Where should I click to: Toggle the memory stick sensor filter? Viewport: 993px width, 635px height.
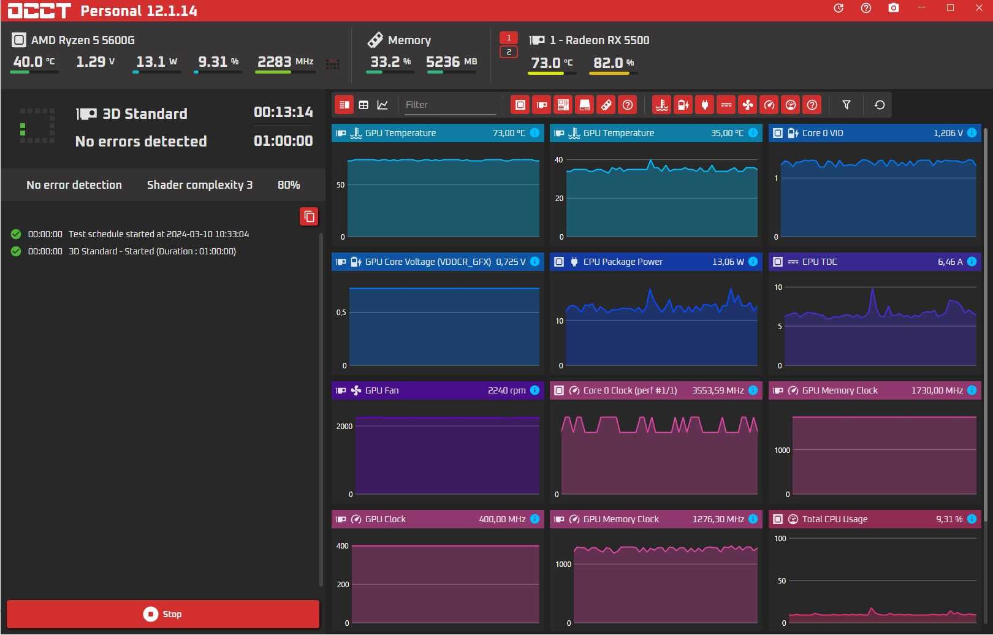pos(606,105)
